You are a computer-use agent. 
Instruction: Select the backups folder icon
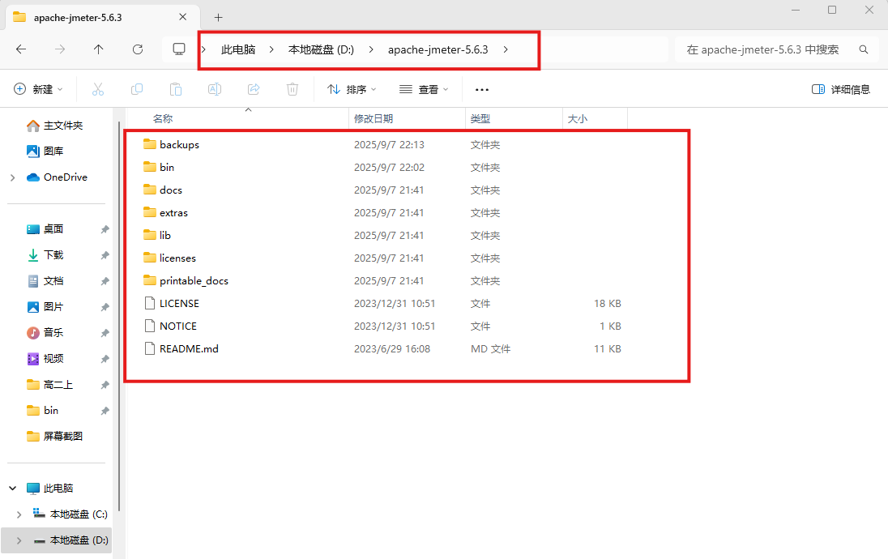tap(150, 144)
